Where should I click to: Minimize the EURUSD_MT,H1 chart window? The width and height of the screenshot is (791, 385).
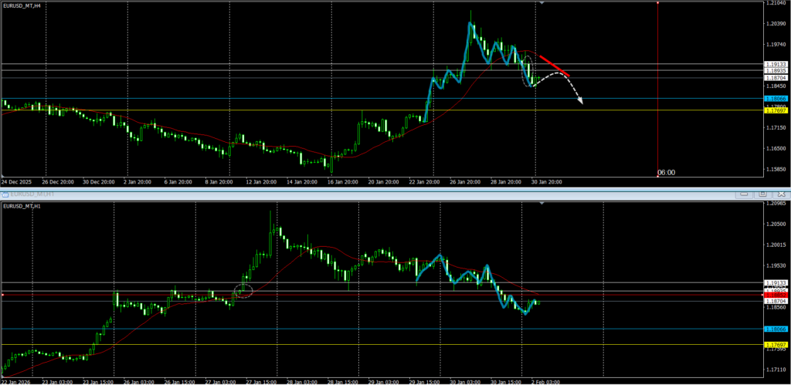pos(743,194)
